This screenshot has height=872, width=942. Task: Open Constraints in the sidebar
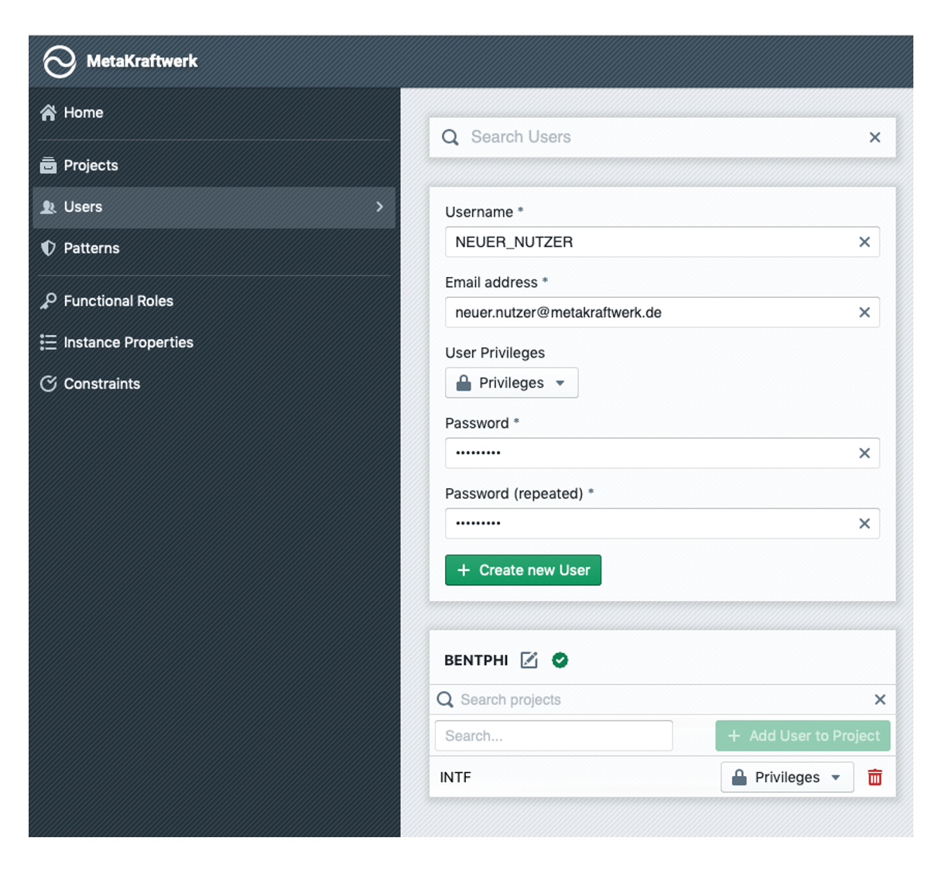(x=101, y=384)
